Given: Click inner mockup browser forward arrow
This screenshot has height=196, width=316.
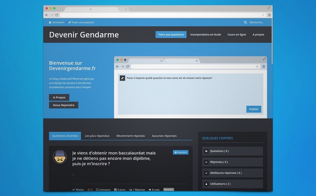Looking at the screenshot, I should point(123,66).
